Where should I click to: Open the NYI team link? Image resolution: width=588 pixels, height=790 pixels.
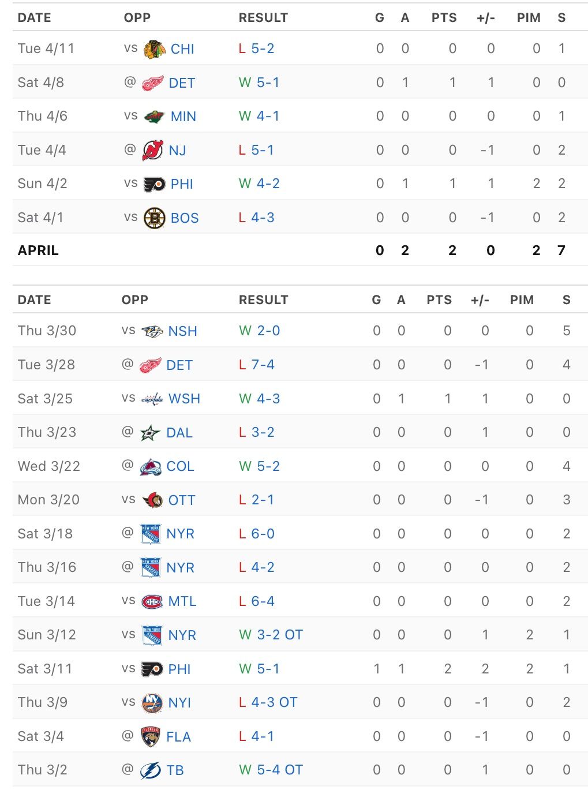(x=179, y=703)
